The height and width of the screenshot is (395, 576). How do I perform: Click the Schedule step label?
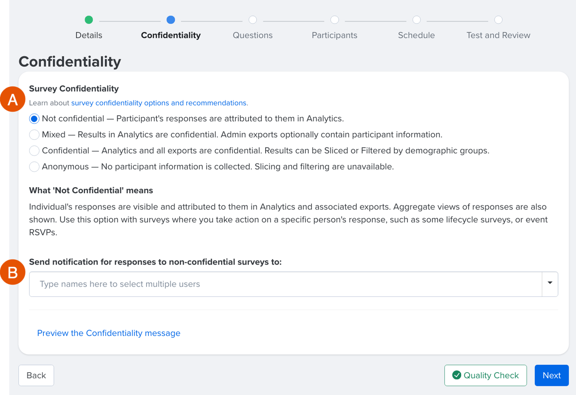(x=416, y=35)
